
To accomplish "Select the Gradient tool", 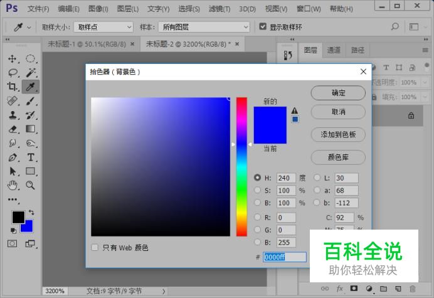I will (x=30, y=129).
